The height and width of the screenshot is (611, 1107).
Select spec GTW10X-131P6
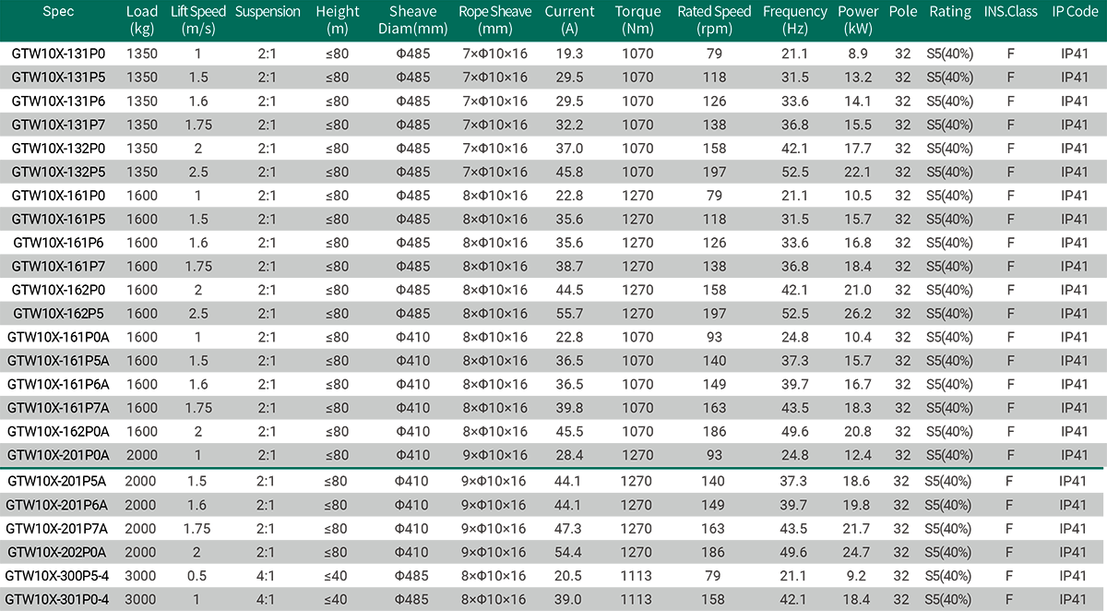58,101
